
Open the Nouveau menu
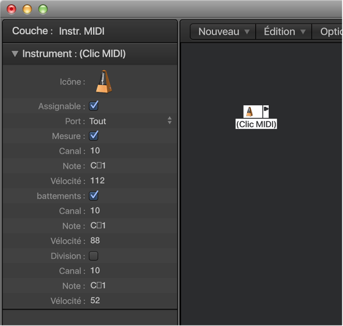pos(223,32)
